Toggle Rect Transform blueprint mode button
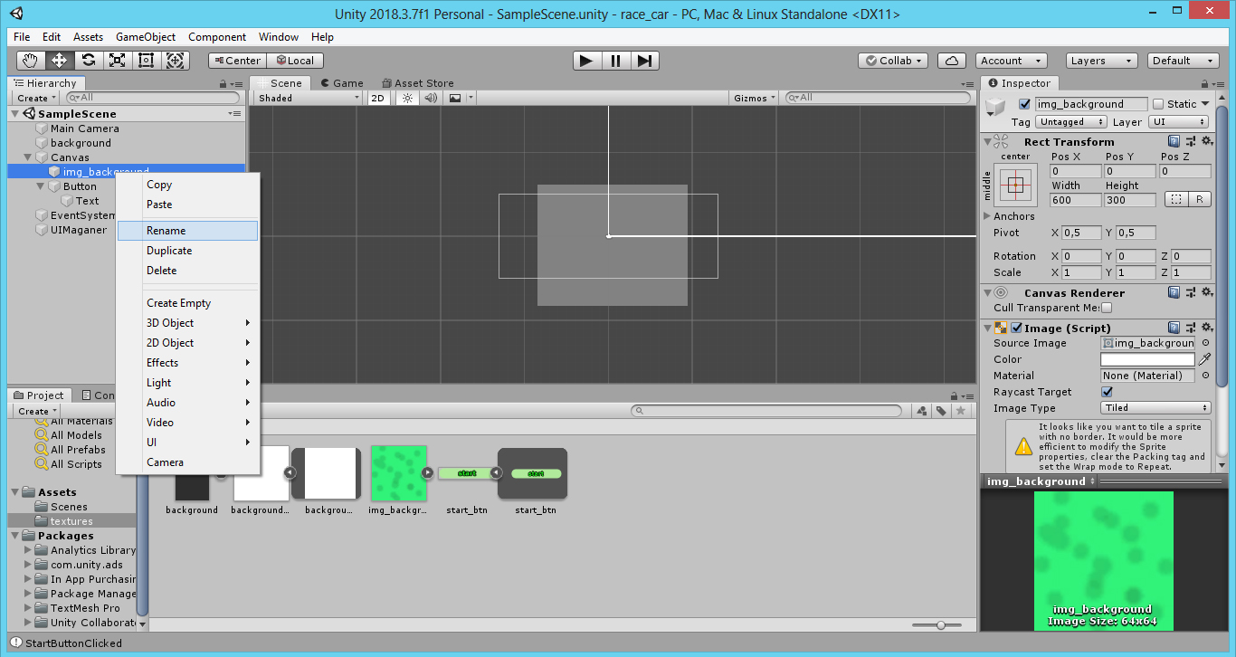Image resolution: width=1236 pixels, height=657 pixels. click(1175, 199)
